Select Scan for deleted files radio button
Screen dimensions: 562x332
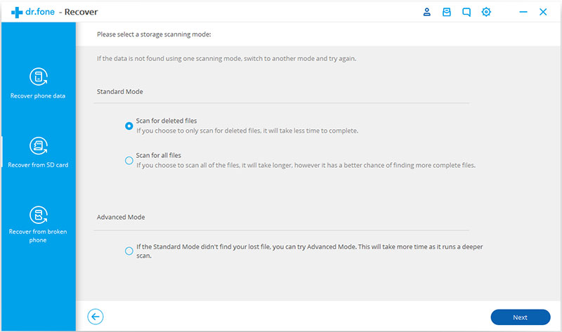click(129, 126)
